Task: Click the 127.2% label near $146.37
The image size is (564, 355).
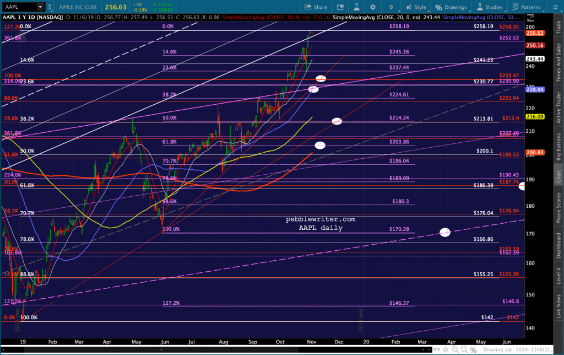Action: click(171, 303)
